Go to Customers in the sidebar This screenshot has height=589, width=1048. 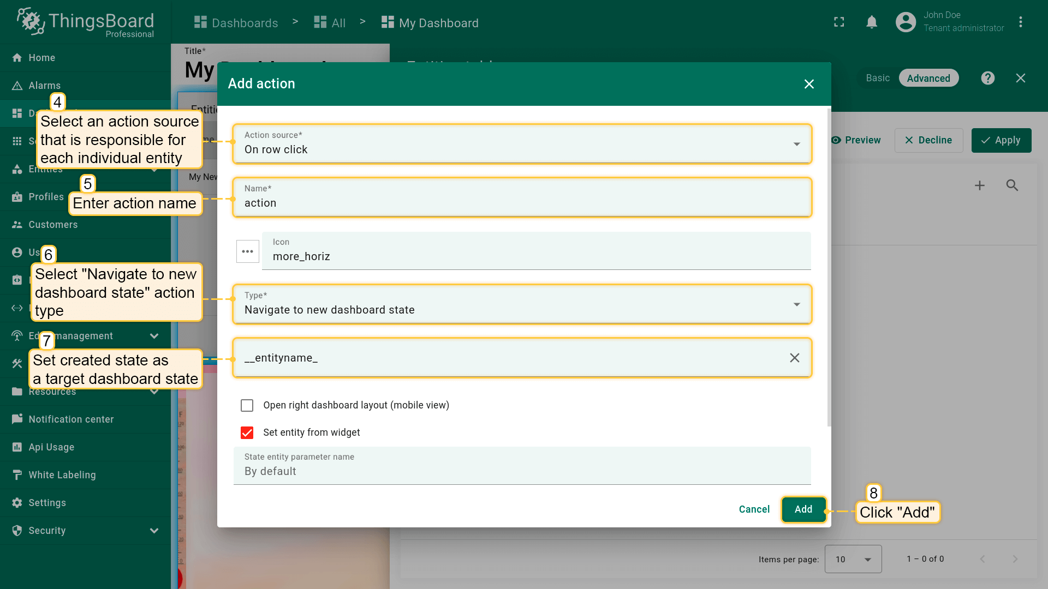click(x=53, y=225)
